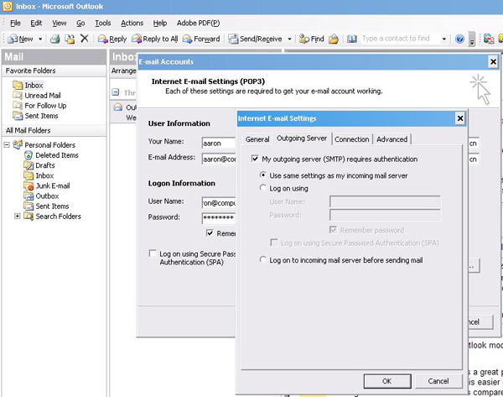Select Search Folders in tree
Viewport: 503px width, 397px height.
(52, 217)
